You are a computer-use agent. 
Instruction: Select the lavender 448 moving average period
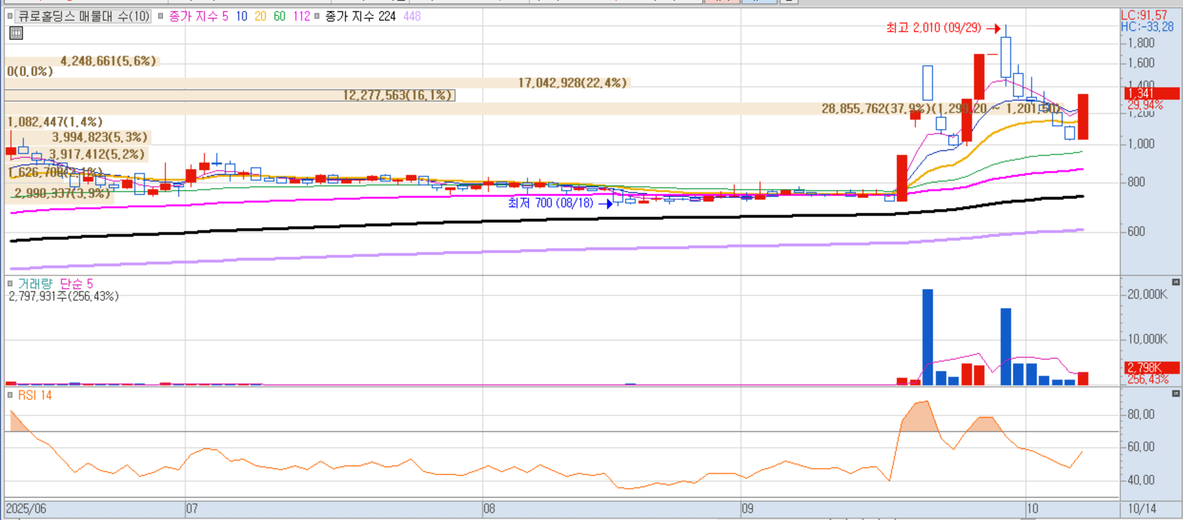click(412, 16)
